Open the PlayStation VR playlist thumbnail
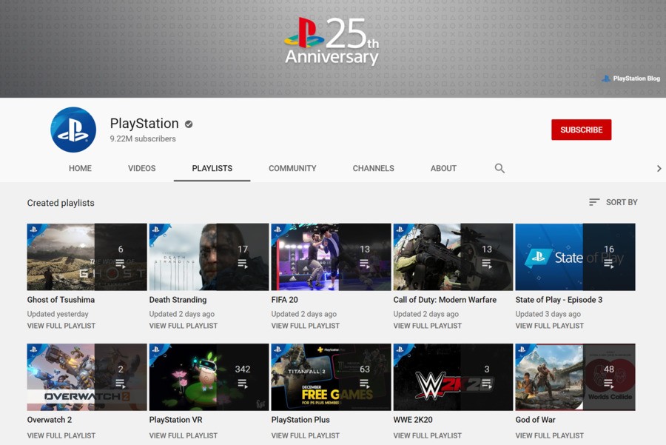This screenshot has height=445, width=666. 209,377
